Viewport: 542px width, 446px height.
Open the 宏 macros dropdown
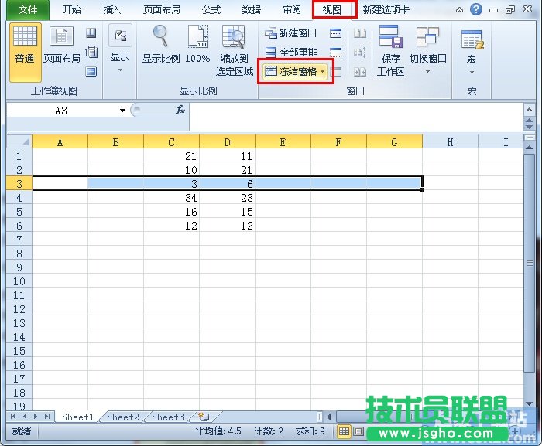[x=472, y=52]
